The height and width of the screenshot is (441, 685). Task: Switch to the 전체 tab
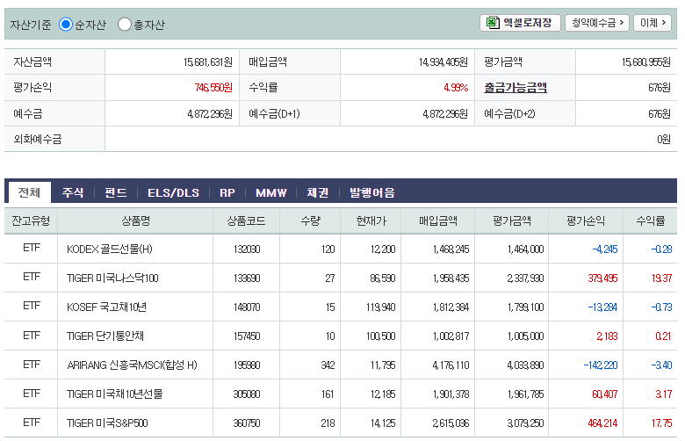[x=29, y=192]
